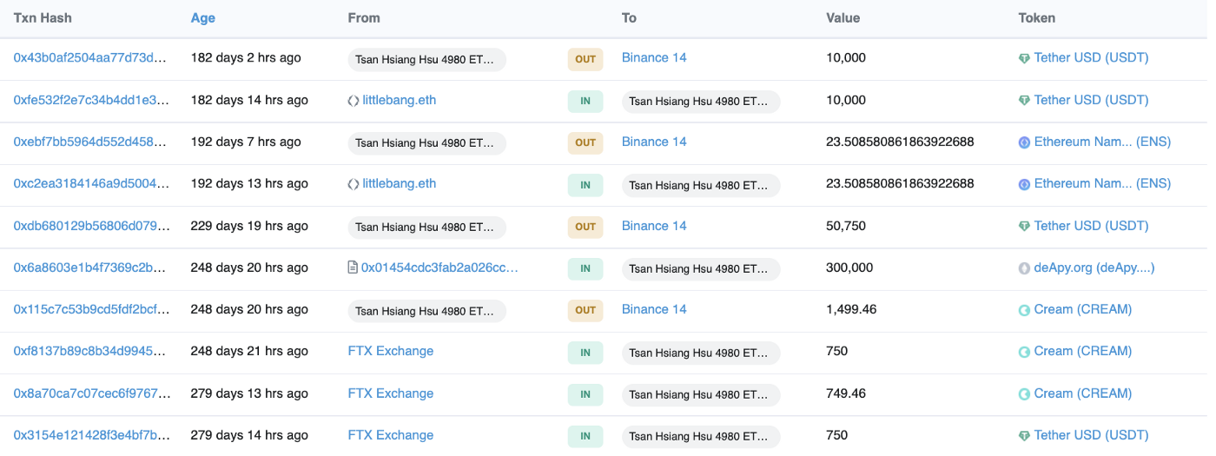Click OUT badge in the 50,750 row
This screenshot has height=456, width=1216.
tap(585, 227)
